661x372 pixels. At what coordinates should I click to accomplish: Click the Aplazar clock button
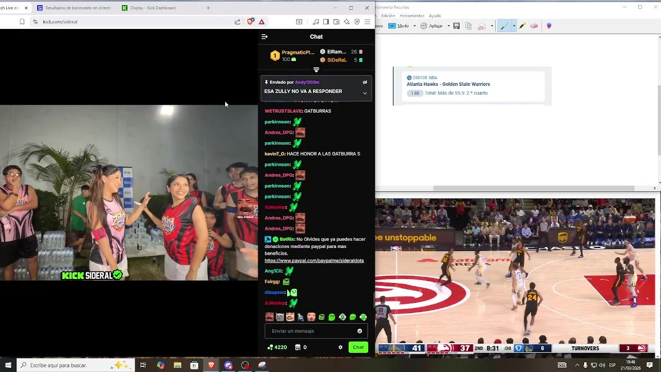click(x=432, y=26)
